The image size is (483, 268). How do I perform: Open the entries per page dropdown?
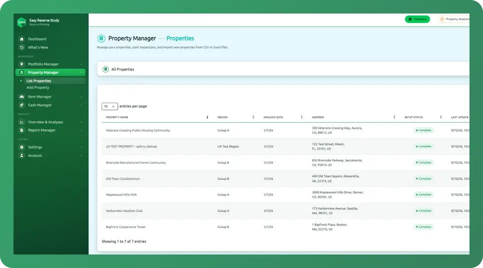(x=110, y=106)
